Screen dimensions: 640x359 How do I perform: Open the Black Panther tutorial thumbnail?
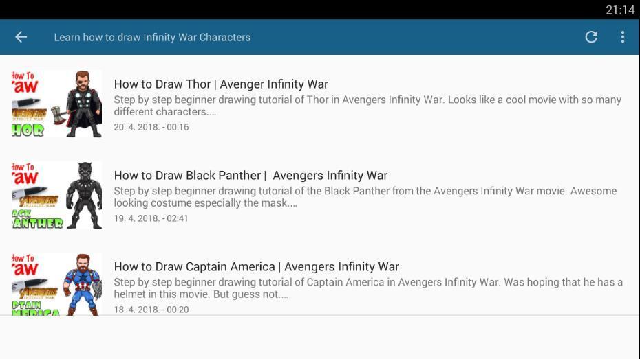pyautogui.click(x=56, y=195)
